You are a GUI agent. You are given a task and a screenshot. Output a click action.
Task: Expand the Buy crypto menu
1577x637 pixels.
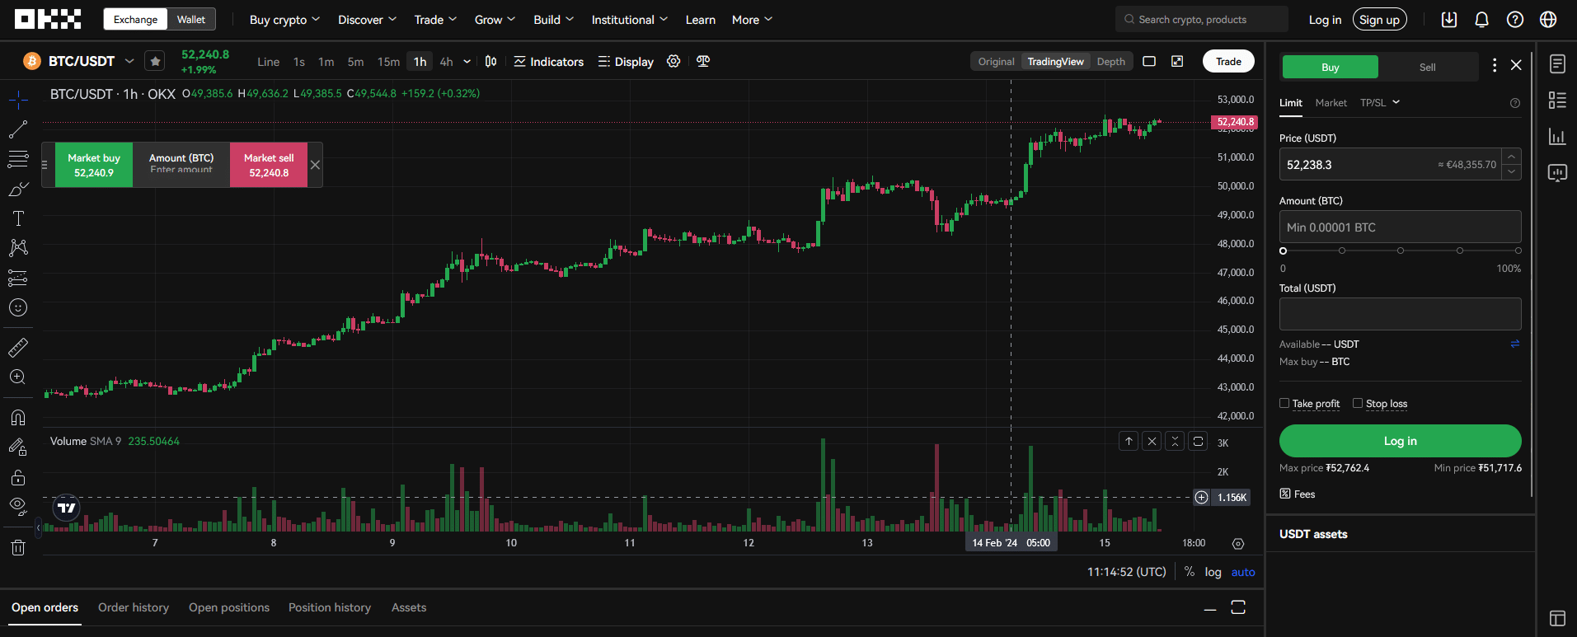tap(284, 20)
